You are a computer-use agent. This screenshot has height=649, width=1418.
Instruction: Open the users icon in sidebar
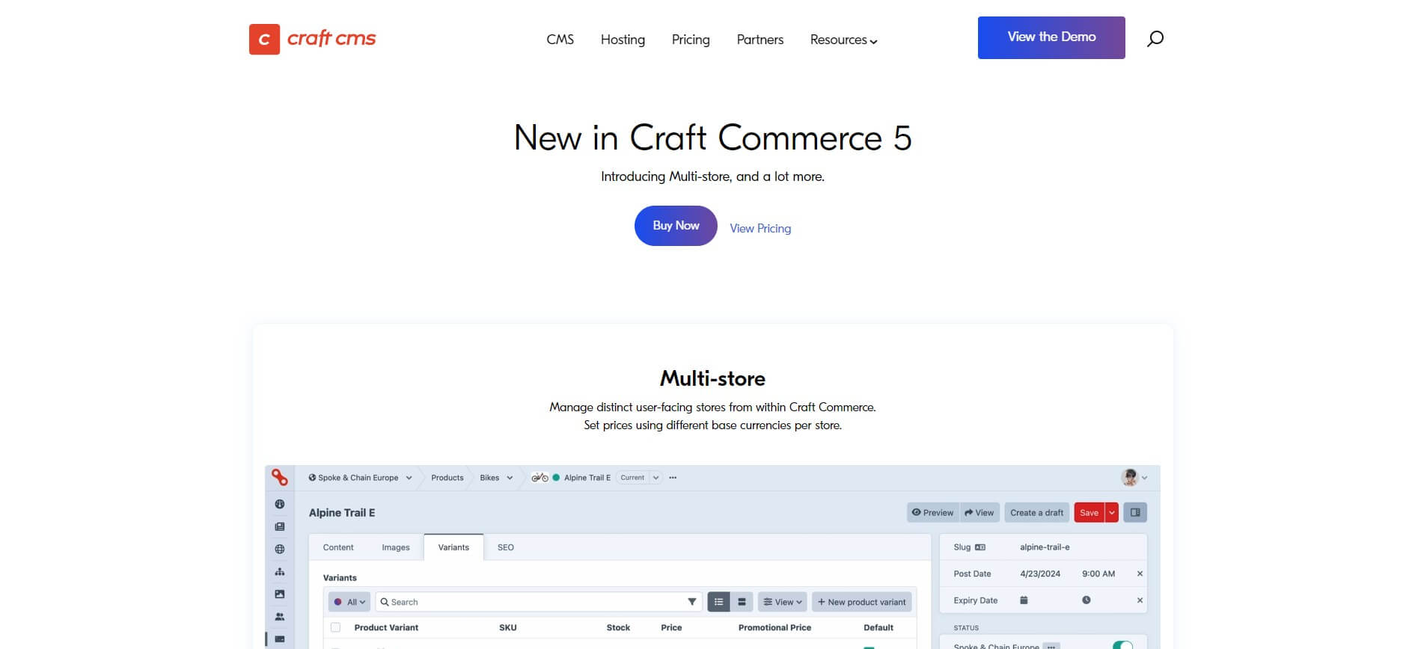click(280, 617)
